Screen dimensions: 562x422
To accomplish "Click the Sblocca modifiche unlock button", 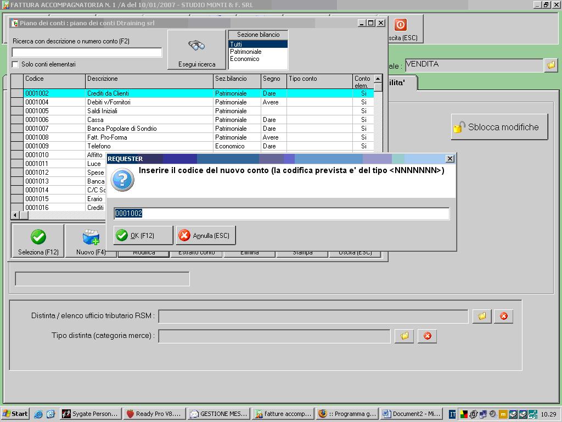I will pos(499,127).
